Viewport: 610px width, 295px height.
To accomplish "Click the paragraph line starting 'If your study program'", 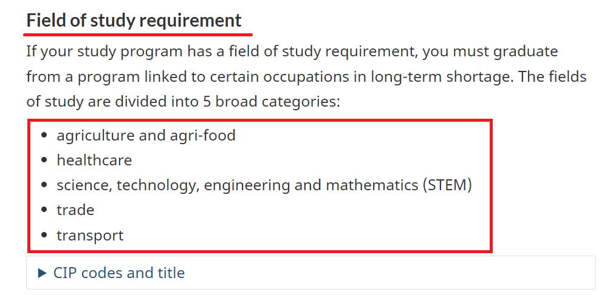I will click(x=292, y=51).
